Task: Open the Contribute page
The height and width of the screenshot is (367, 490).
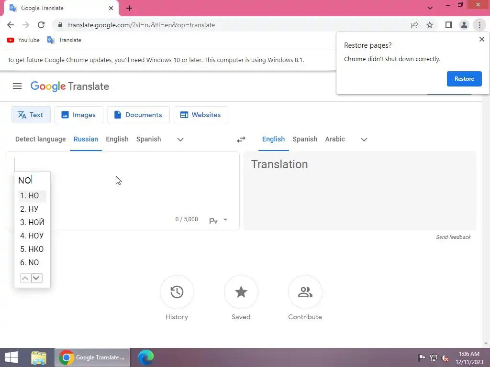Action: click(305, 292)
